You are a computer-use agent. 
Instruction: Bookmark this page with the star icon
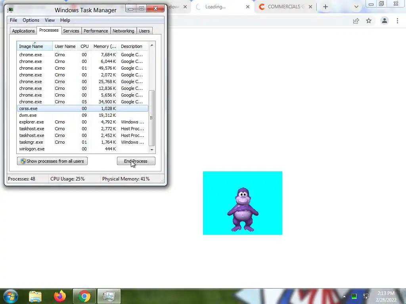point(369,21)
